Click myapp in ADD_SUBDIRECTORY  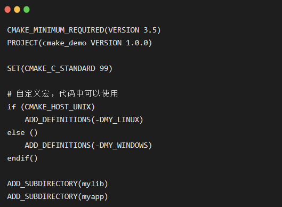click(93, 197)
